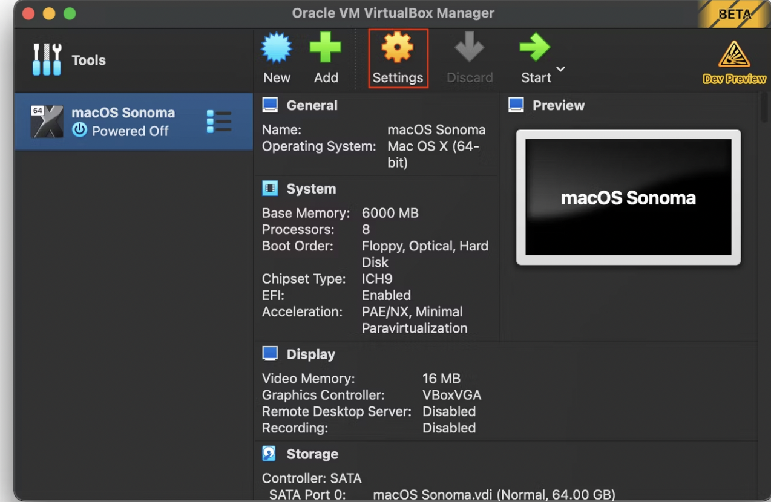The height and width of the screenshot is (502, 771).
Task: Open the Tools wrench and screwdriver icon
Action: pyautogui.click(x=47, y=59)
